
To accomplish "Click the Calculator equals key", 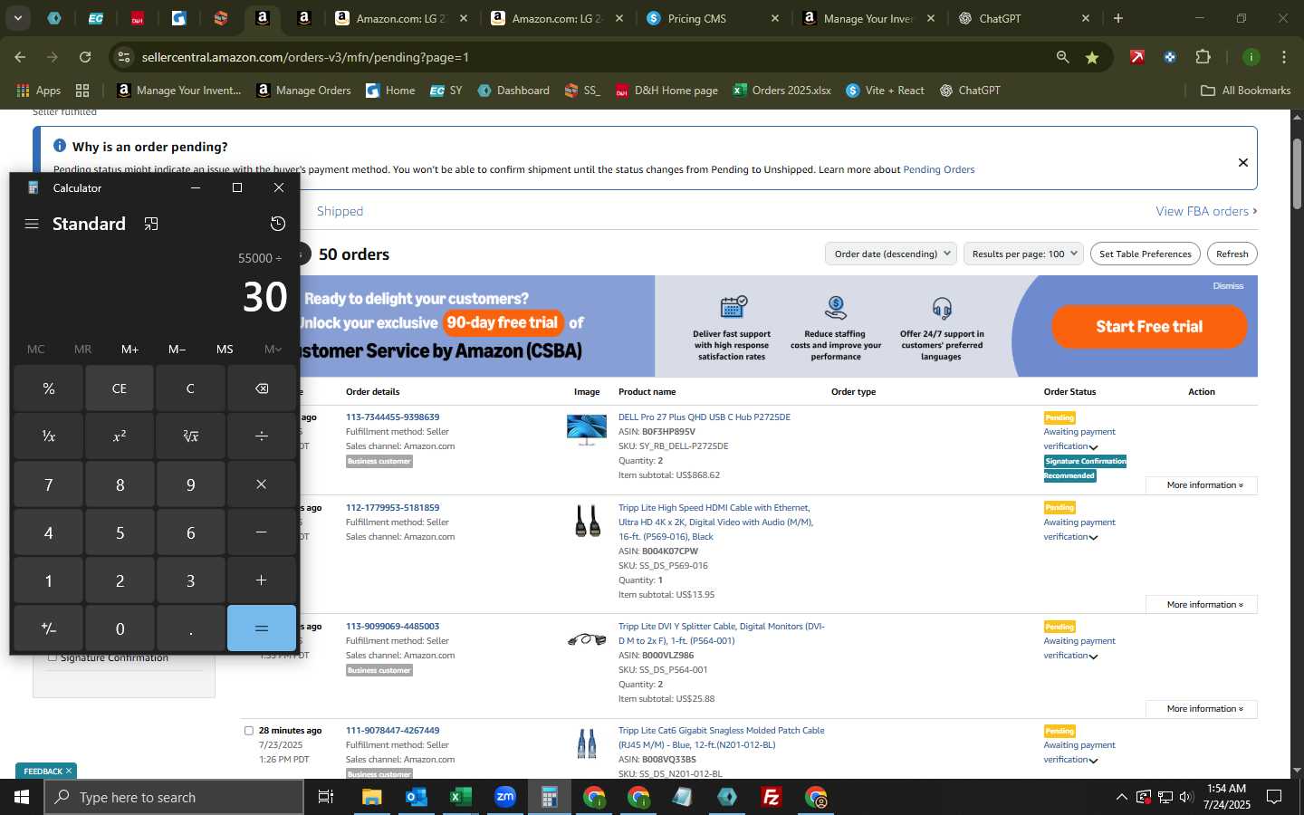I will click(262, 628).
